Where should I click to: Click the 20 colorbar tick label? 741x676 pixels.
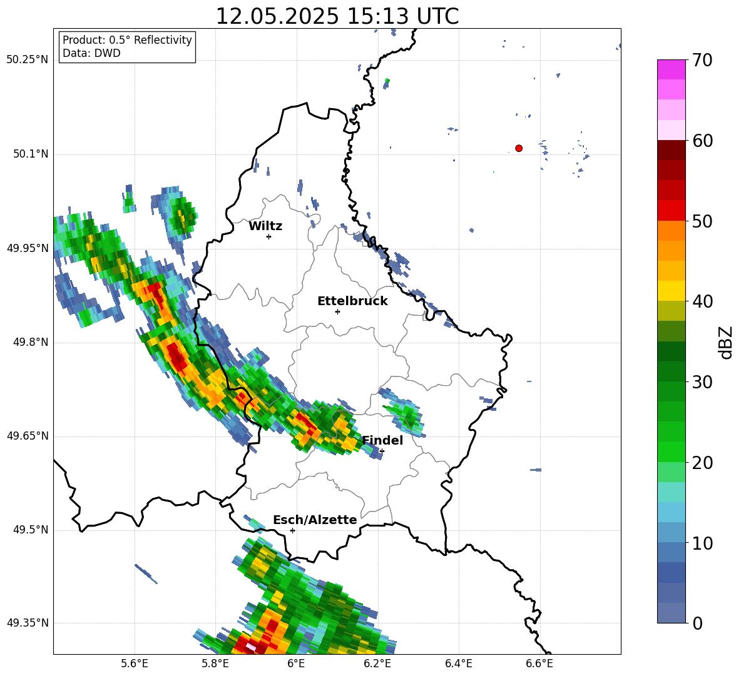click(702, 463)
